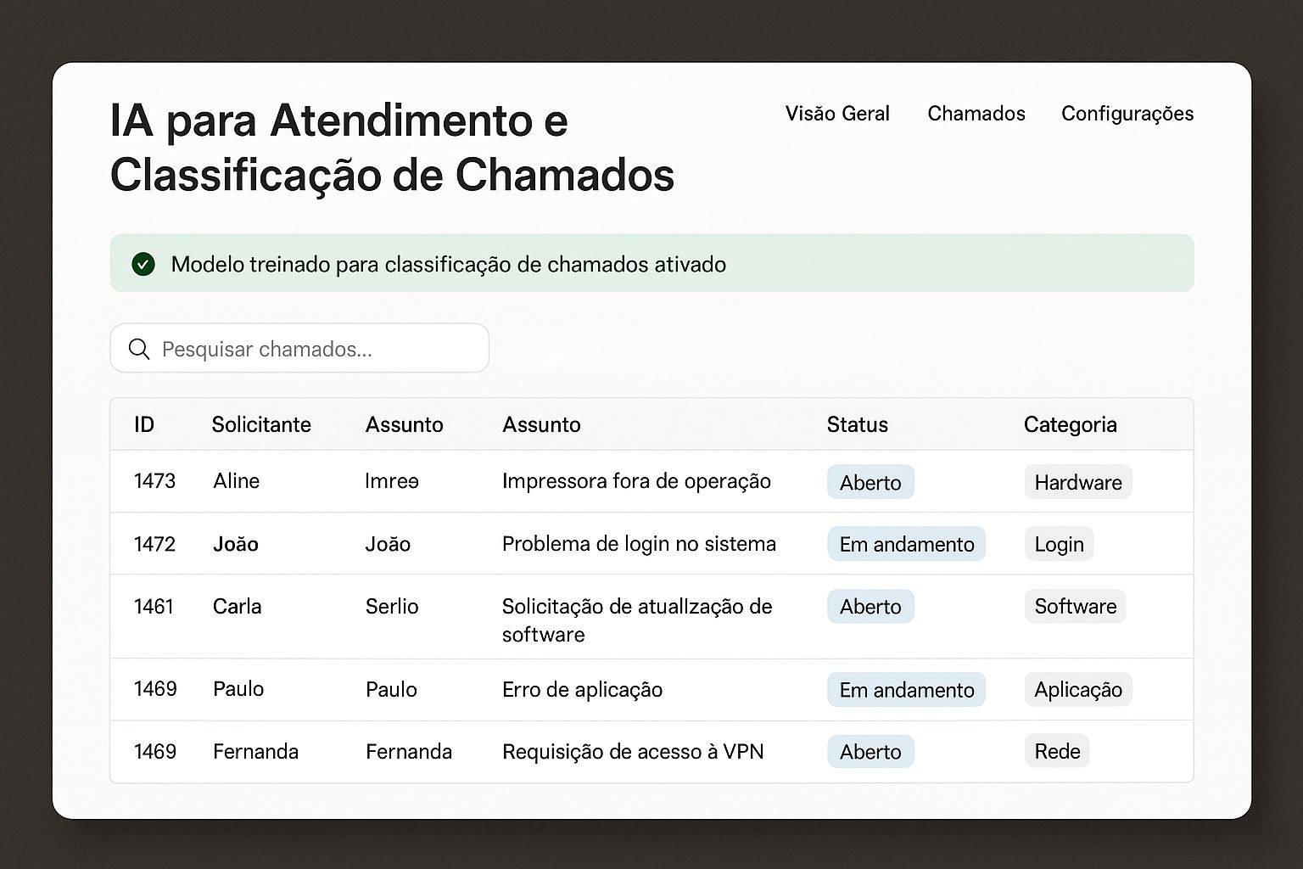Click the green checkmark status icon

(x=143, y=264)
